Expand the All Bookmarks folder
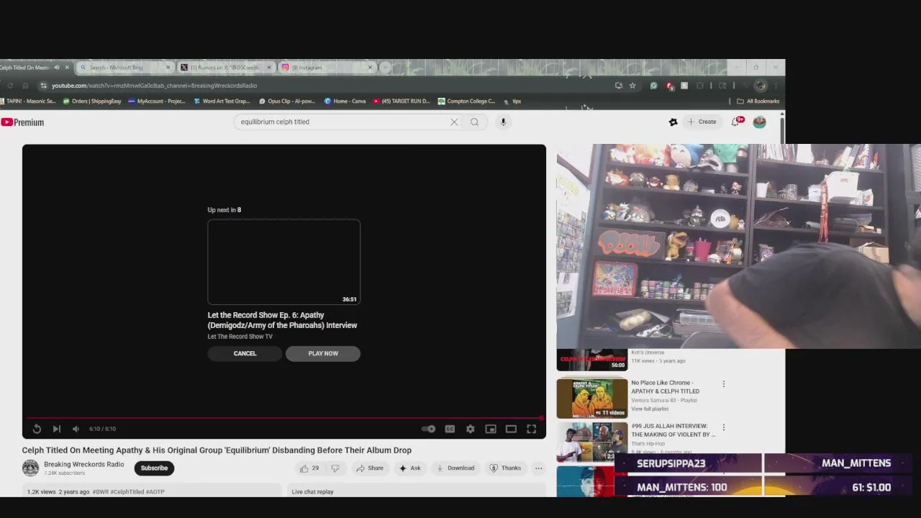Viewport: 921px width, 518px height. point(758,101)
